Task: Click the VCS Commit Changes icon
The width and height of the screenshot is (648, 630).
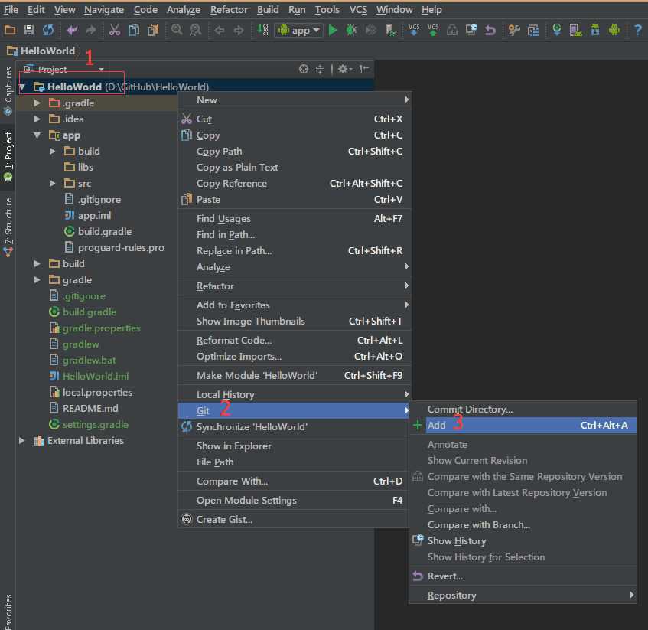Action: click(x=433, y=30)
